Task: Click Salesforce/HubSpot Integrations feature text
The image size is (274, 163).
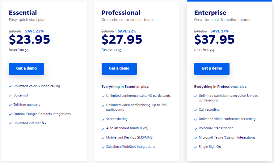Action: [130, 147]
